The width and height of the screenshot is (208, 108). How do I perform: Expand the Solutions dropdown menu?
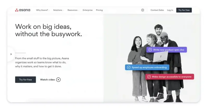(58, 10)
